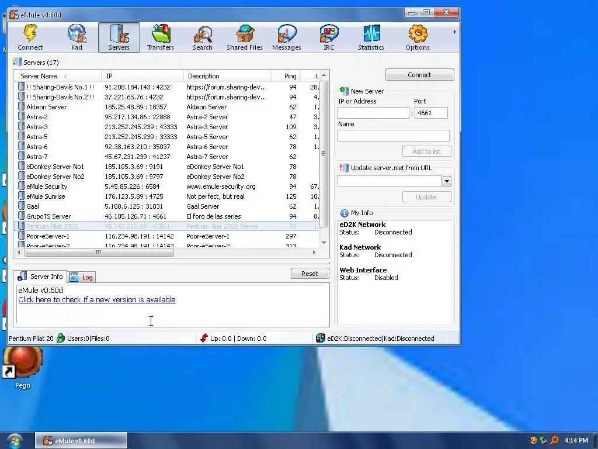Sort by the Ping column header

point(286,76)
